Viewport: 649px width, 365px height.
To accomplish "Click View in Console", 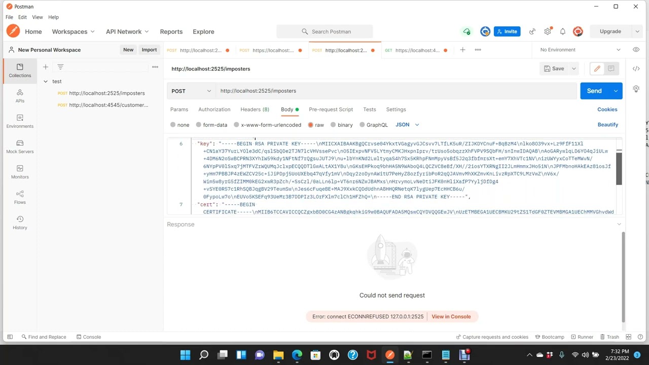I will [x=451, y=316].
